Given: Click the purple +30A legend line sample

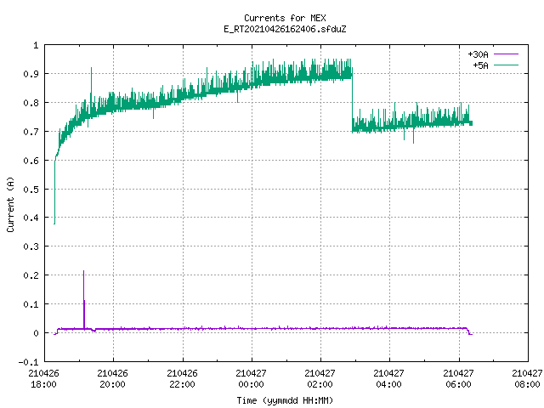Looking at the screenshot, I should (x=506, y=54).
